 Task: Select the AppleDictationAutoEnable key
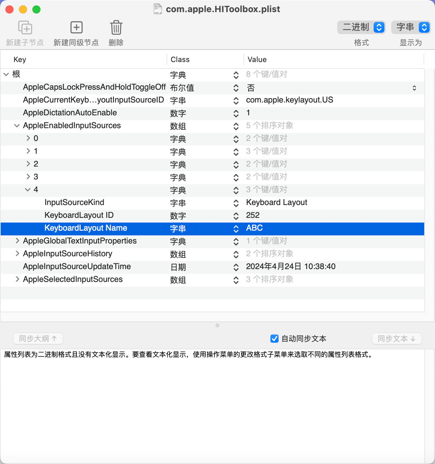click(x=70, y=113)
